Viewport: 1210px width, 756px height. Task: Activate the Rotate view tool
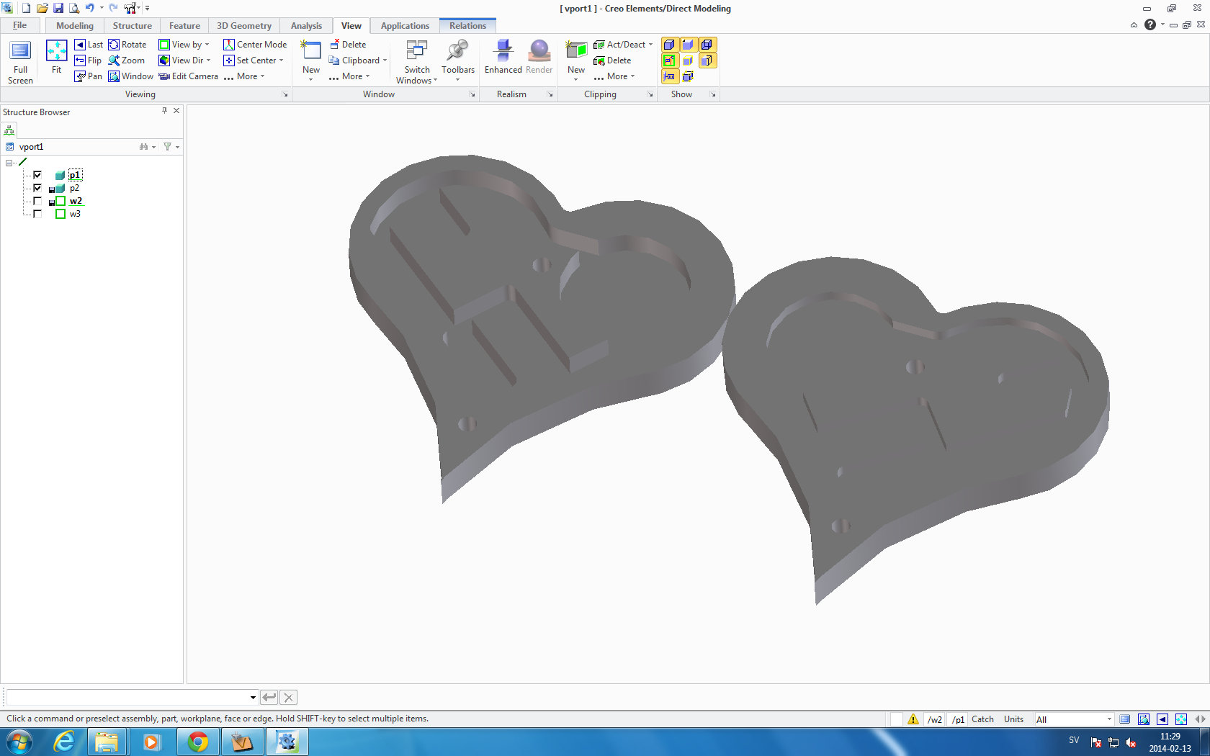point(127,45)
